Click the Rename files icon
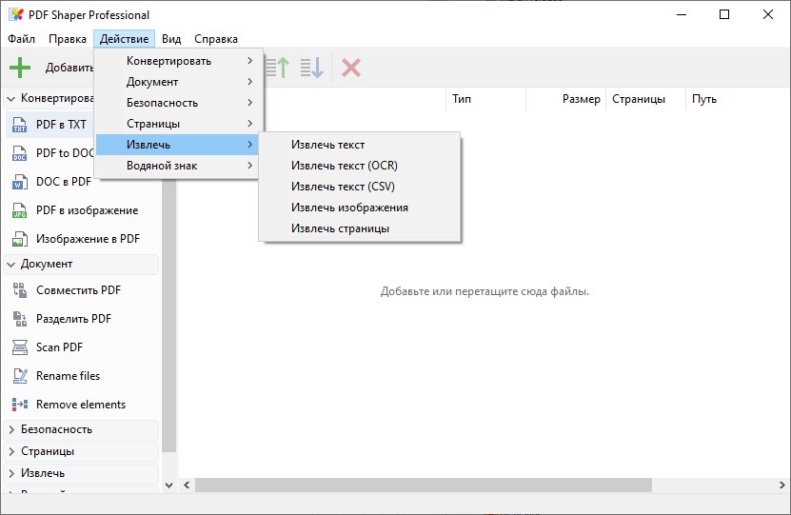 [x=20, y=376]
